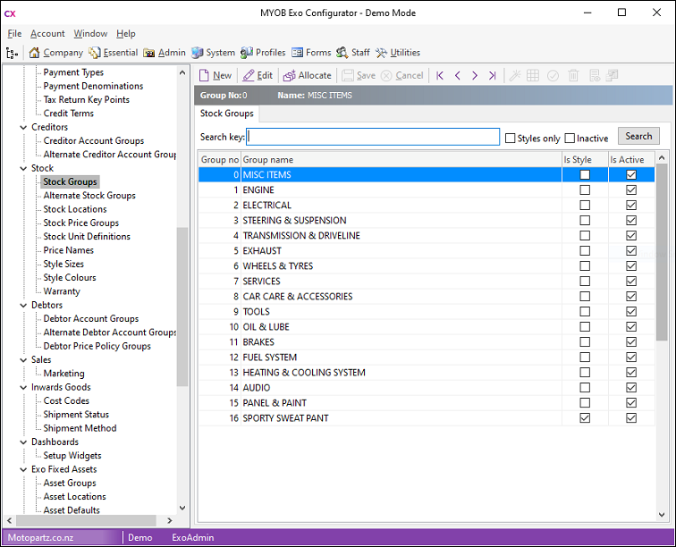Screen dimensions: 676x547
Task: Toggle Is Style for MISC ITEMS
Action: coord(585,174)
